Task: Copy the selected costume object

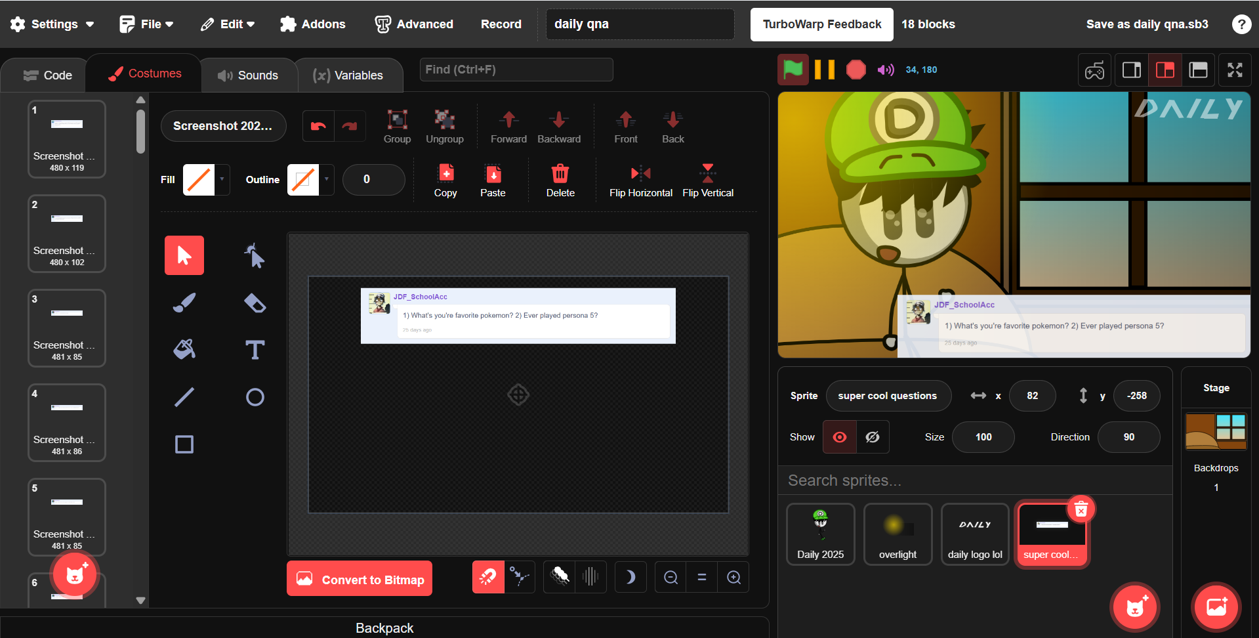Action: (x=445, y=181)
